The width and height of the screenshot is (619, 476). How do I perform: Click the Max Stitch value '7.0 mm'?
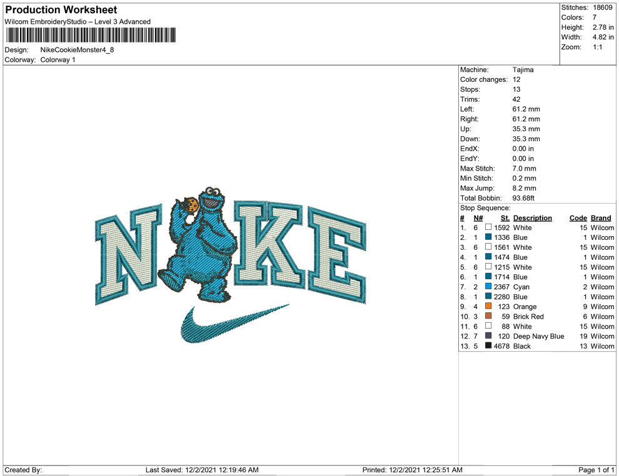524,169
